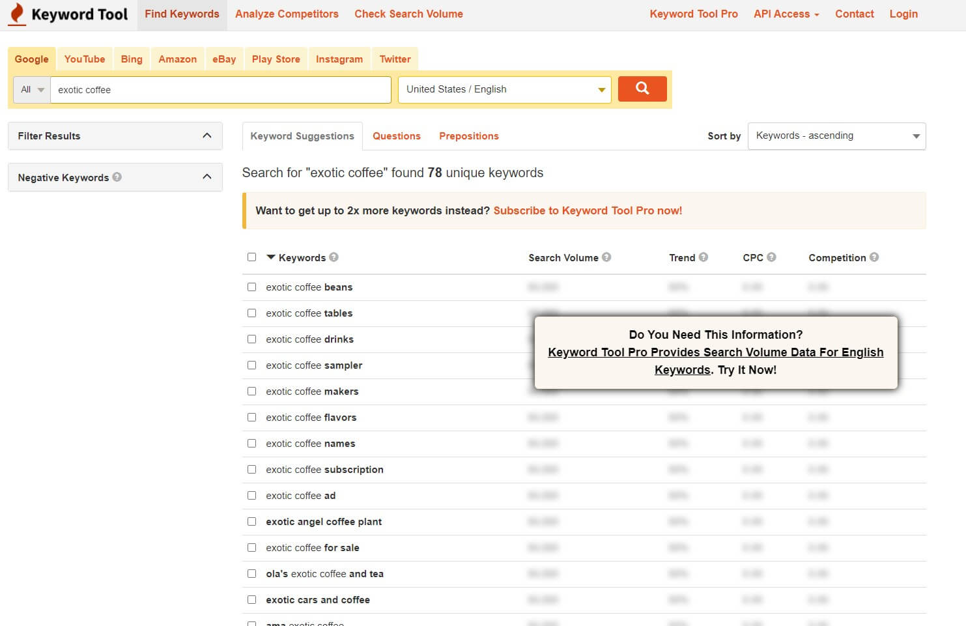
Task: Switch to the Play Store tab
Action: pos(276,59)
